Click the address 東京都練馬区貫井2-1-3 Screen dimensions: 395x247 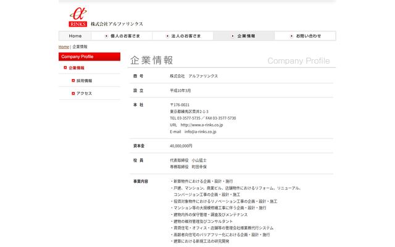pyautogui.click(x=189, y=111)
